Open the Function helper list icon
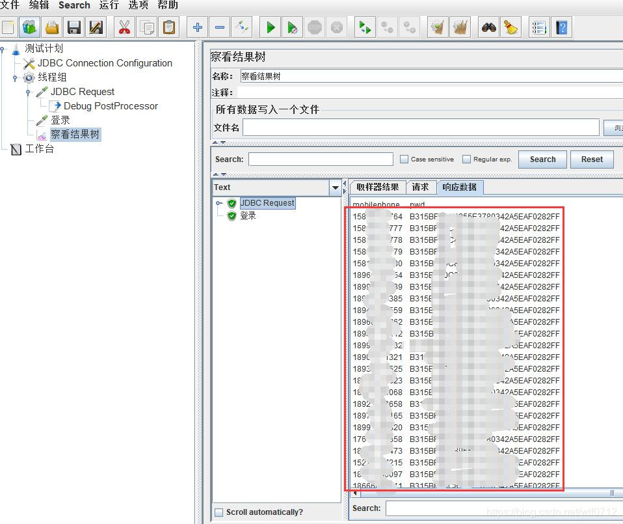Viewport: 623px width, 524px height. pos(539,27)
